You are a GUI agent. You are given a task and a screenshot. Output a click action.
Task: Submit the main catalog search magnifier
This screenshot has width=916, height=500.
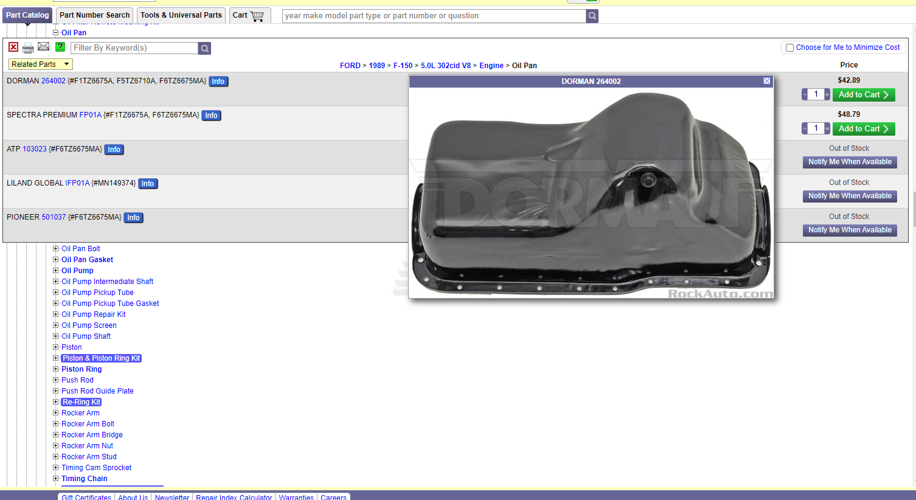click(592, 16)
